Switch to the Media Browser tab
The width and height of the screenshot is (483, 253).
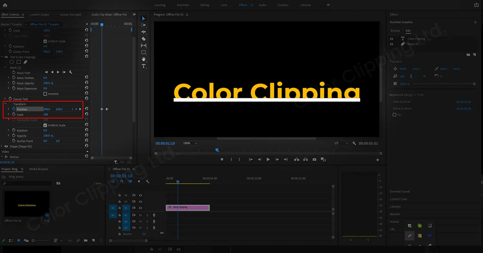tap(39, 169)
